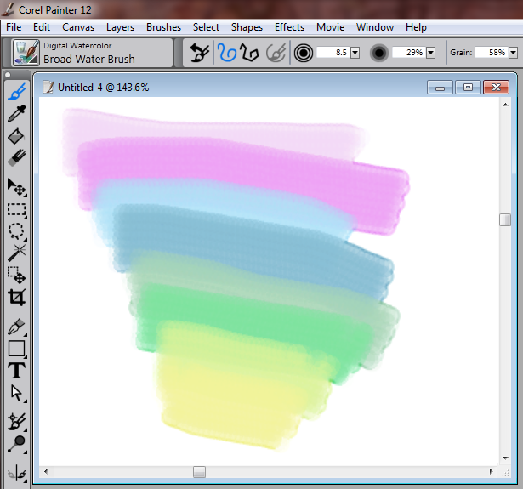This screenshot has height=489, width=523.
Task: Open the File menu
Action: click(14, 27)
